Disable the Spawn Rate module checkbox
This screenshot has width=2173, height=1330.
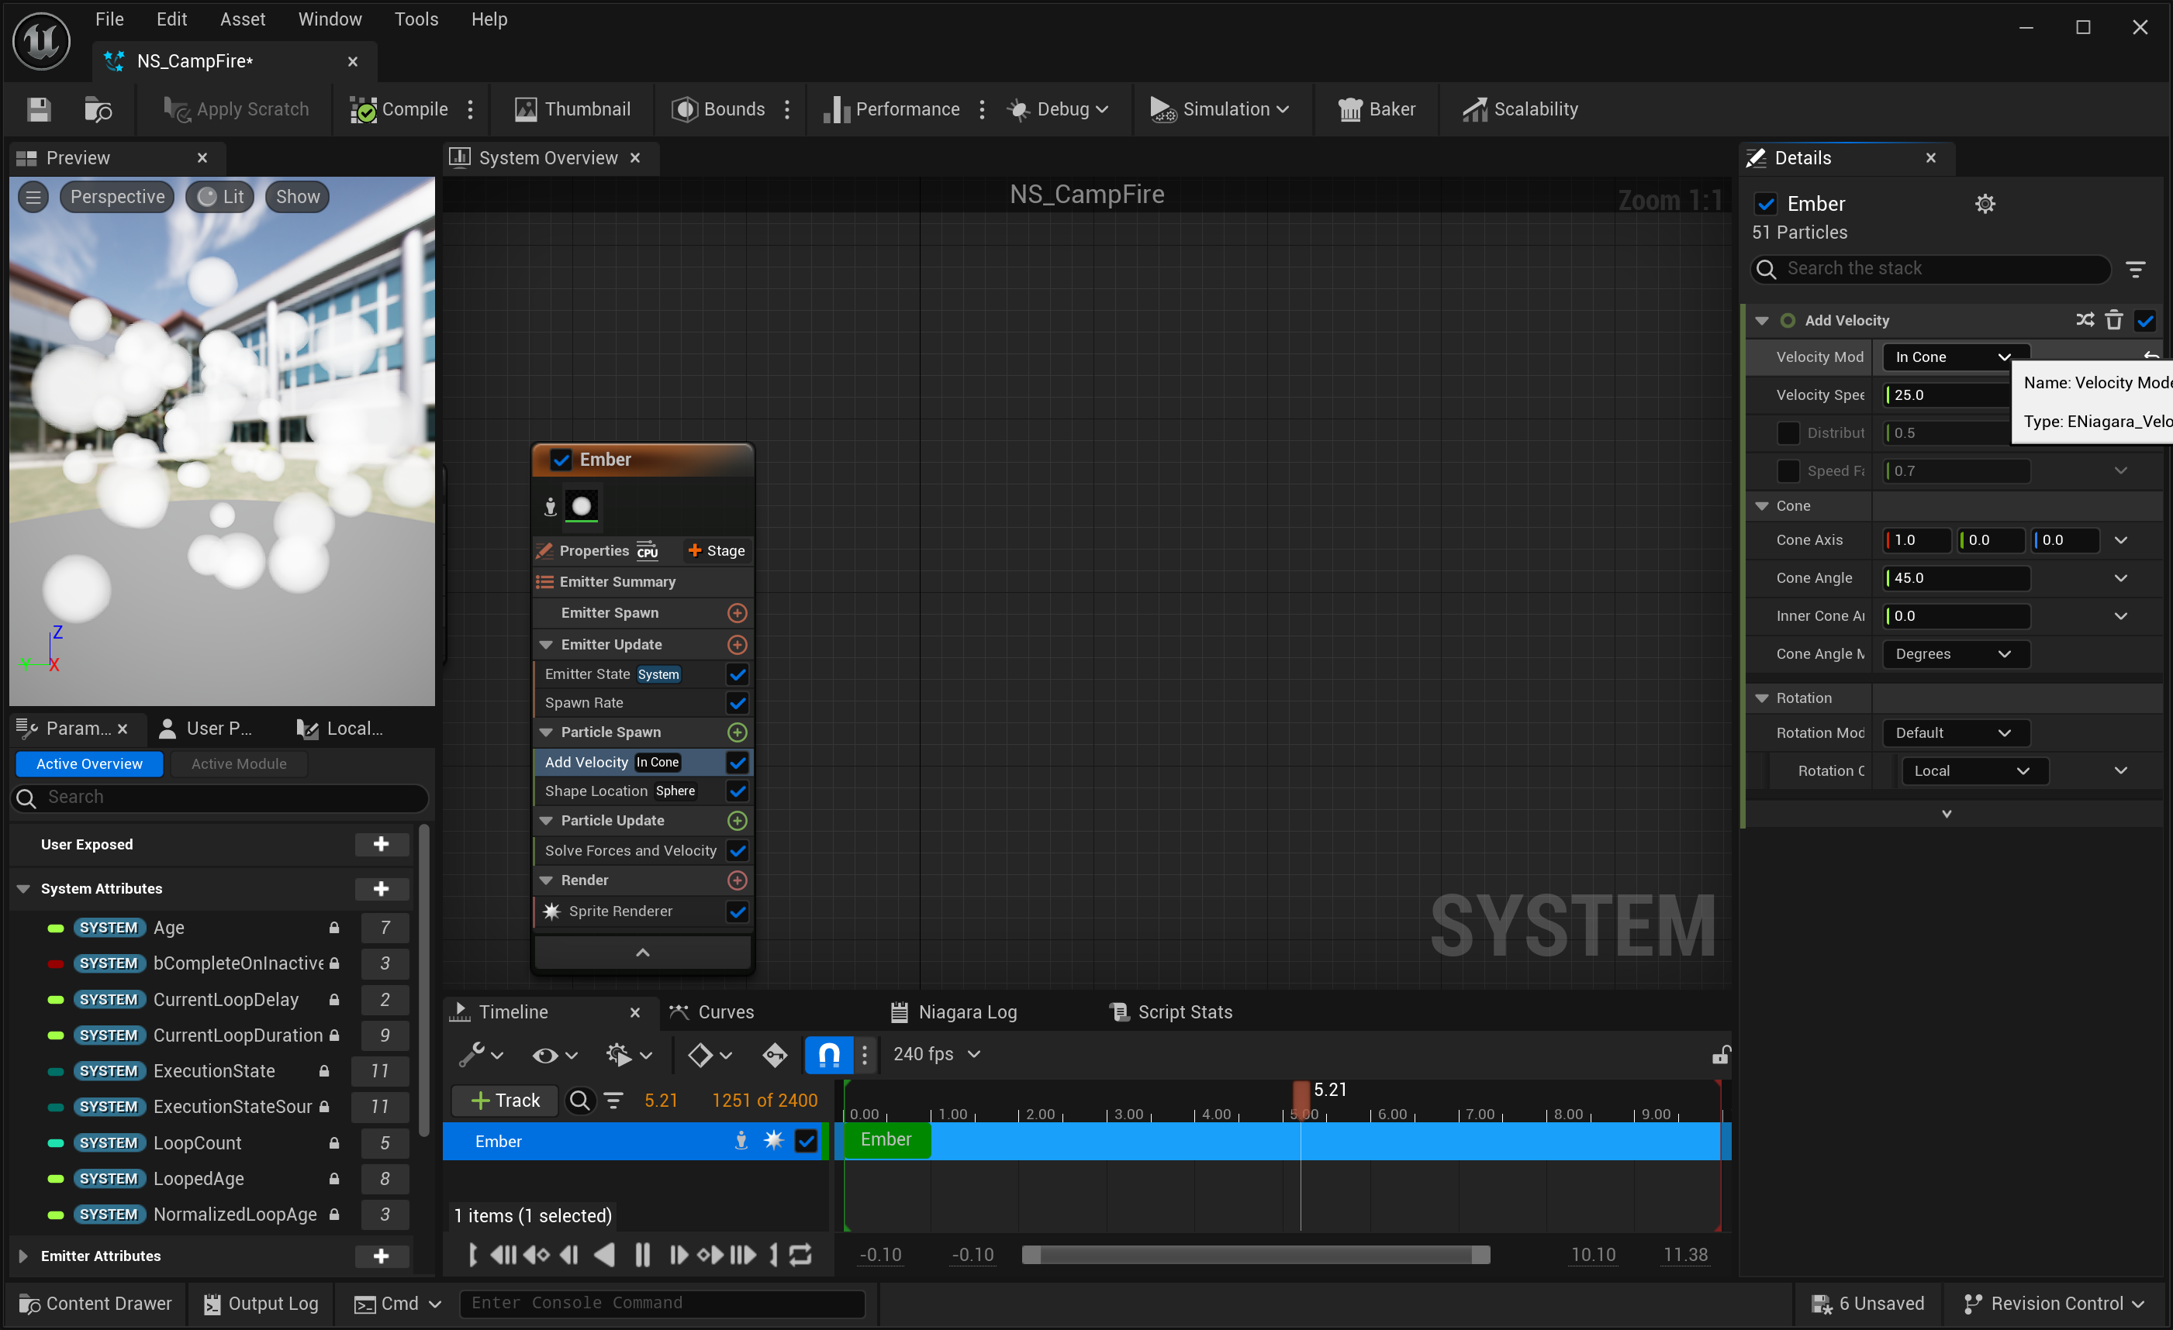(x=738, y=702)
